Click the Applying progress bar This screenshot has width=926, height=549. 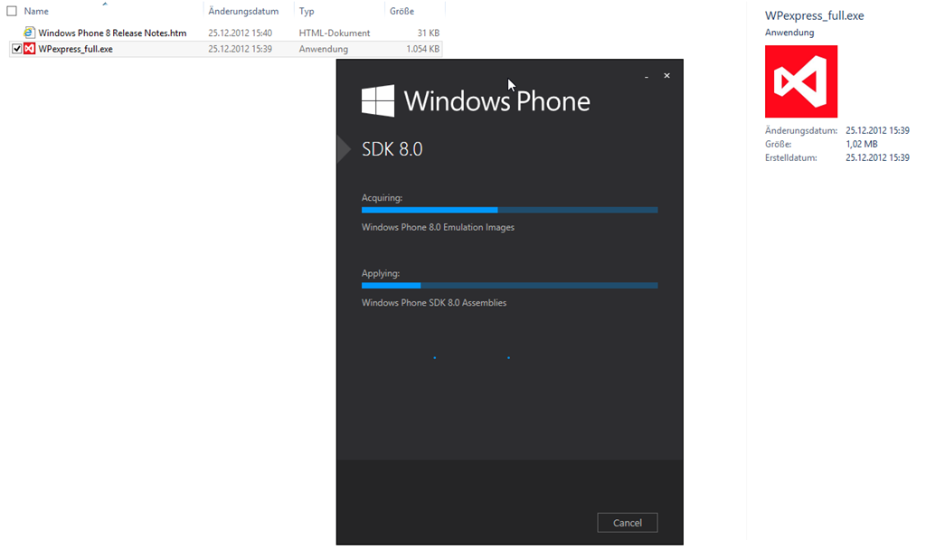509,286
